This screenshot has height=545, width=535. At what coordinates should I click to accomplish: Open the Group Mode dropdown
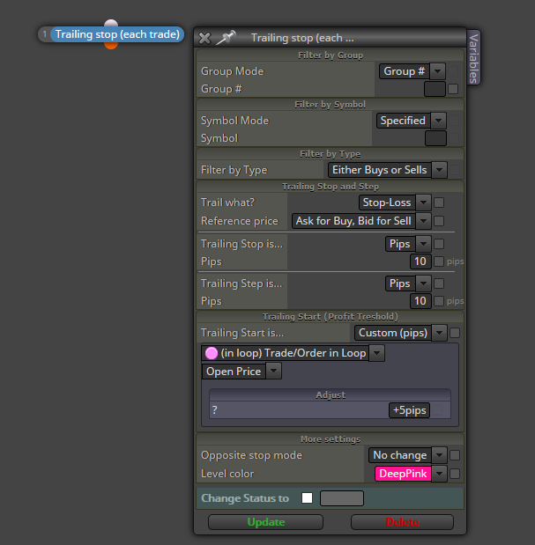(x=412, y=71)
